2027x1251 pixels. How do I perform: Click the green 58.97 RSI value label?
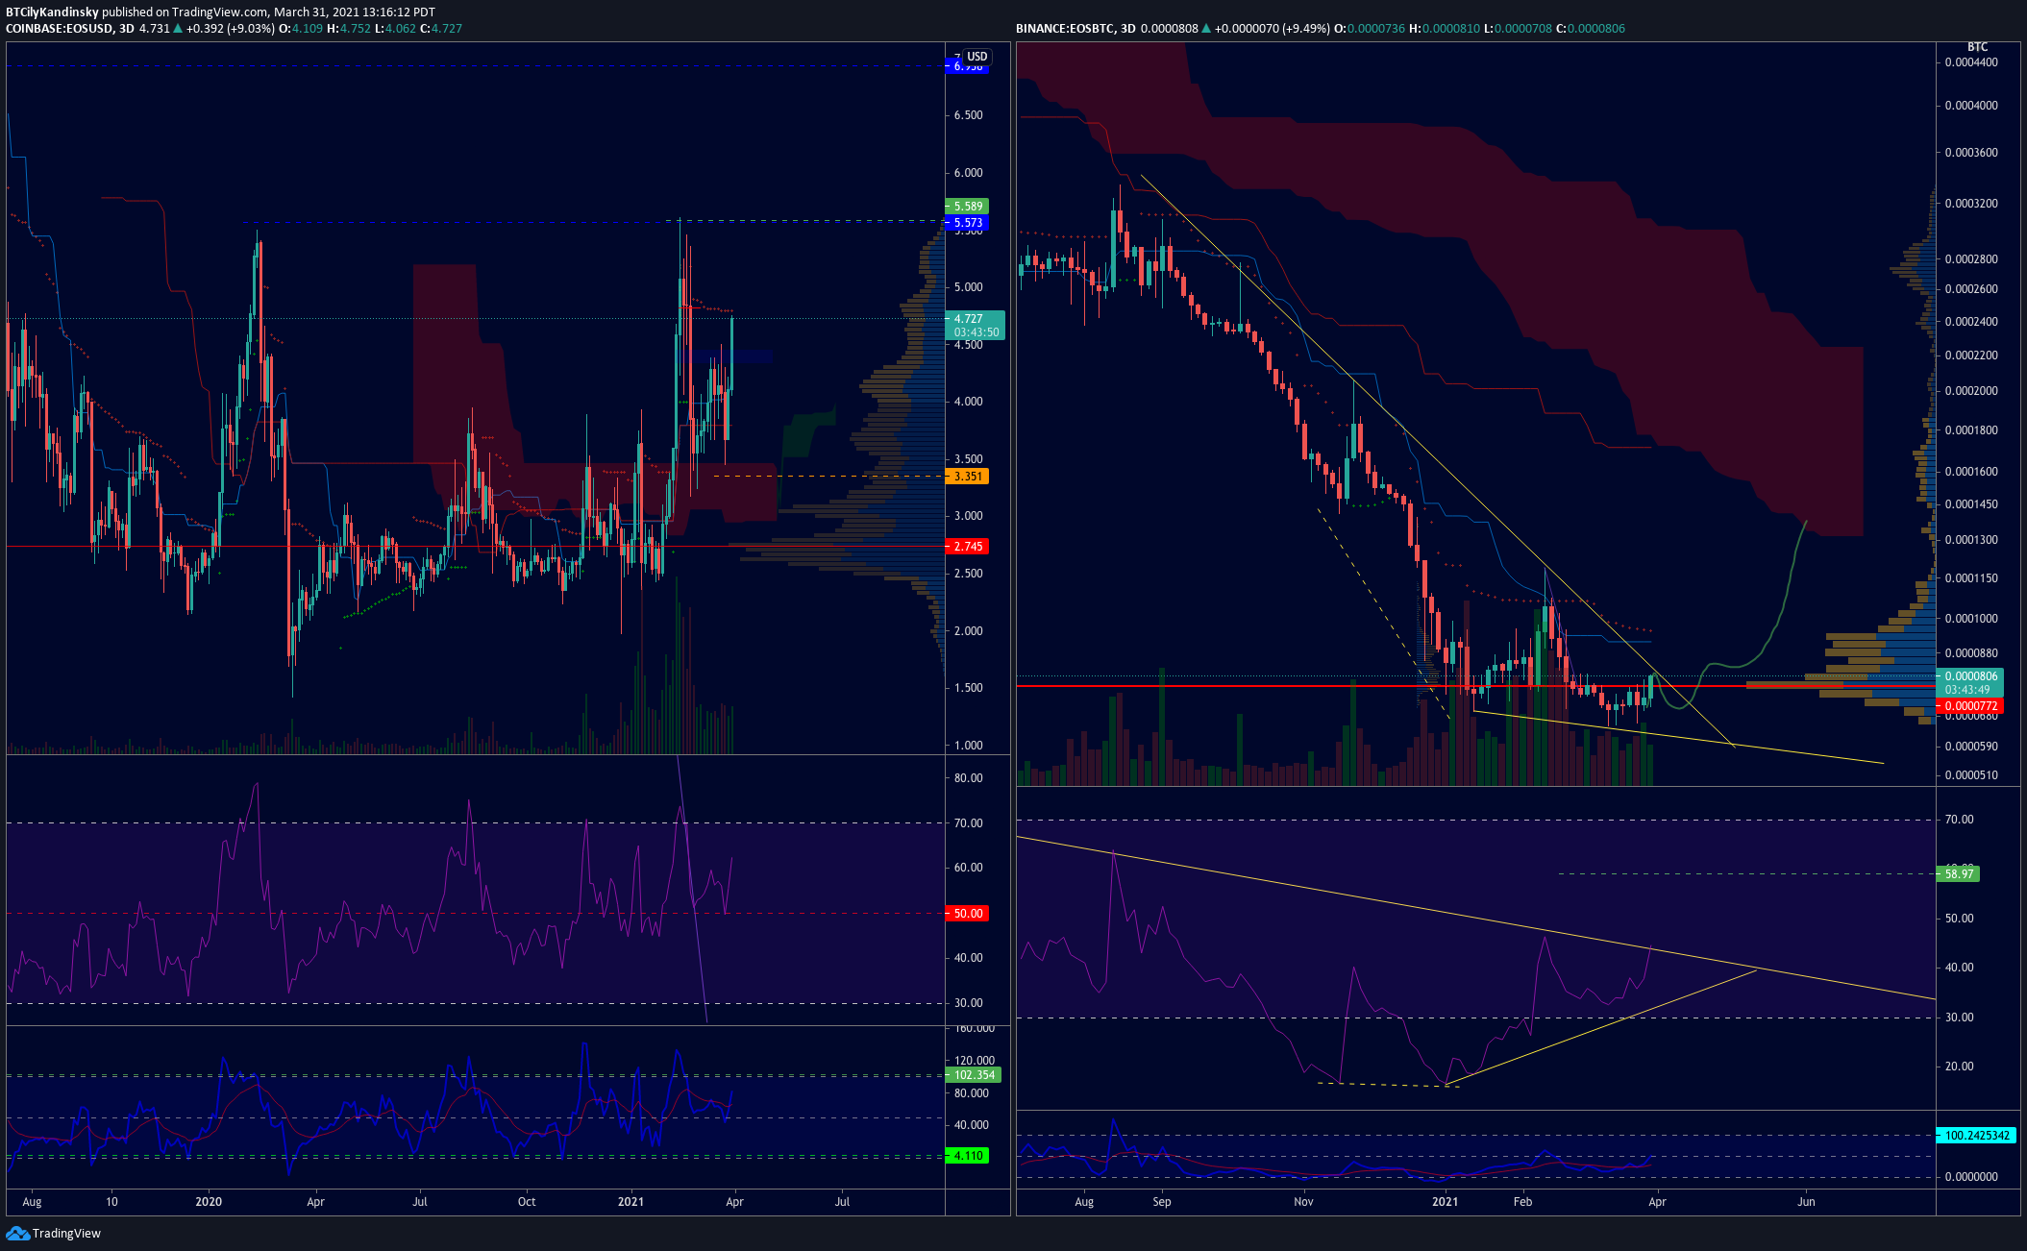[1958, 874]
